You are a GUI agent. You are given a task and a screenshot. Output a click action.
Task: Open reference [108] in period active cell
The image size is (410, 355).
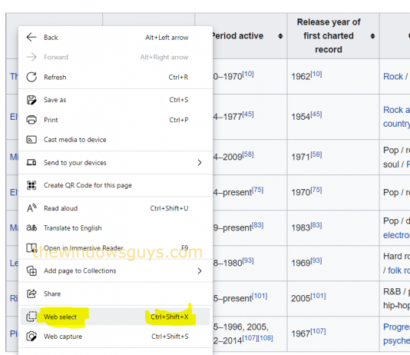[265, 338]
